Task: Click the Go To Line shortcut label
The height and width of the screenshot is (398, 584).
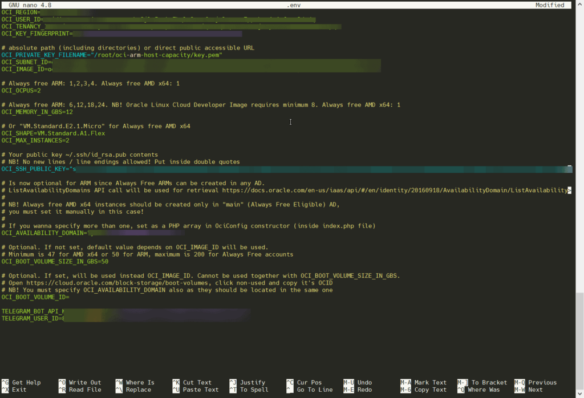Action: pyautogui.click(x=315, y=389)
